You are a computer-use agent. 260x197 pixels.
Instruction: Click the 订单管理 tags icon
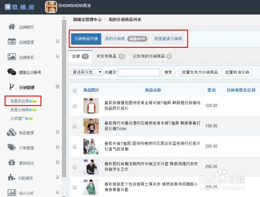click(11, 148)
